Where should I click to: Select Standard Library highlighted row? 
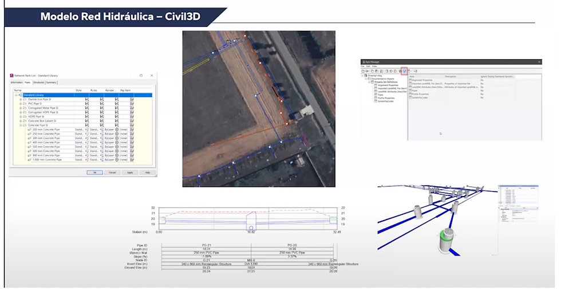(x=87, y=95)
